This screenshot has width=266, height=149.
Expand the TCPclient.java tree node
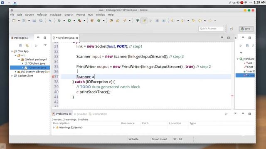tap(22, 63)
